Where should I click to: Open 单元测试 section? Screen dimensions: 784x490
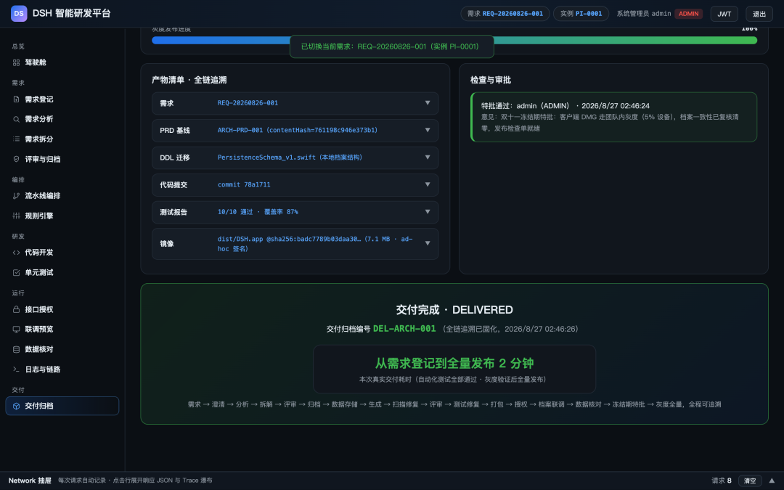click(x=62, y=272)
